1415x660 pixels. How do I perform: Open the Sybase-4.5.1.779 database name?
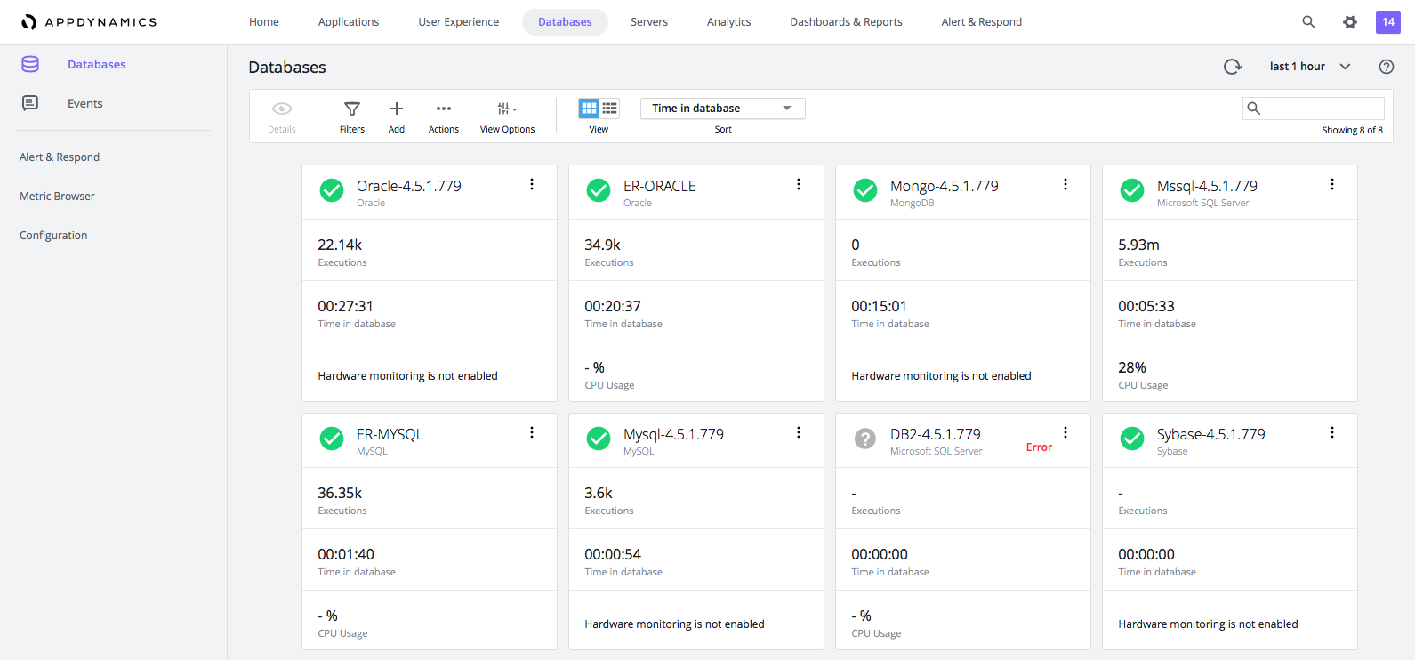coord(1211,434)
